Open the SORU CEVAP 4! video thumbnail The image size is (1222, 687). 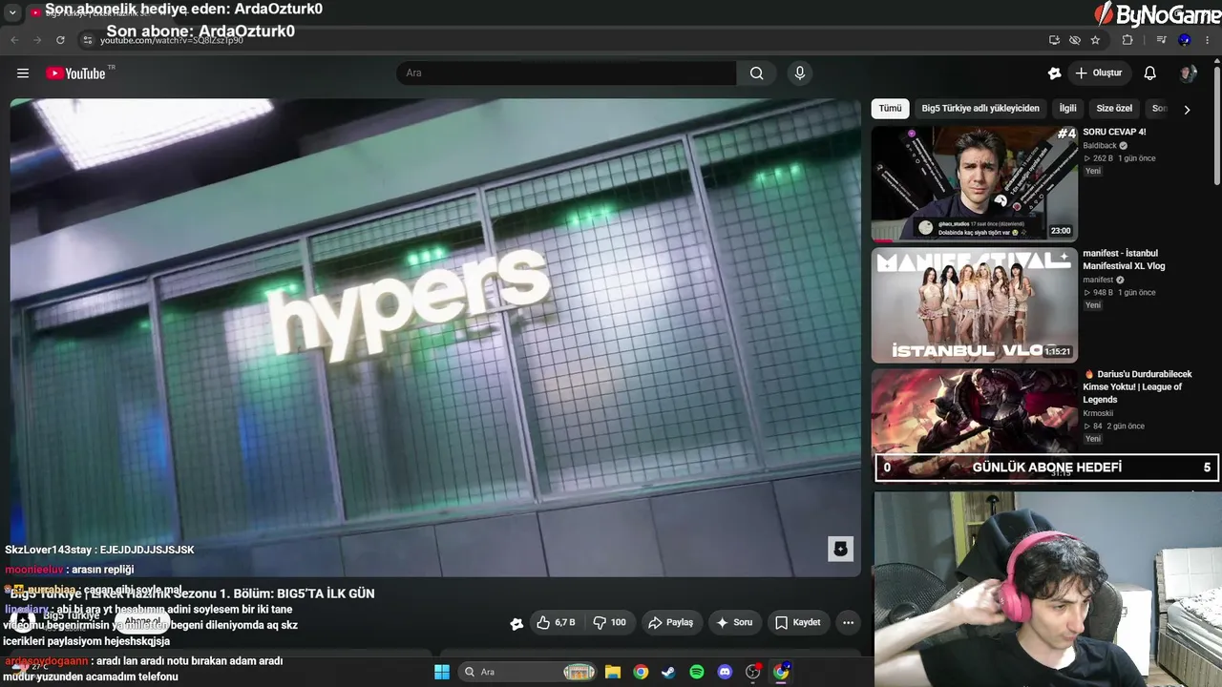tap(975, 183)
